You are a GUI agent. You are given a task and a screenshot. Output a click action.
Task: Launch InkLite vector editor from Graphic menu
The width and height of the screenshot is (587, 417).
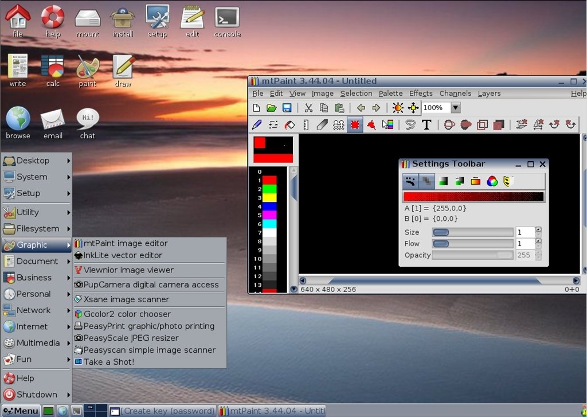pos(150,255)
